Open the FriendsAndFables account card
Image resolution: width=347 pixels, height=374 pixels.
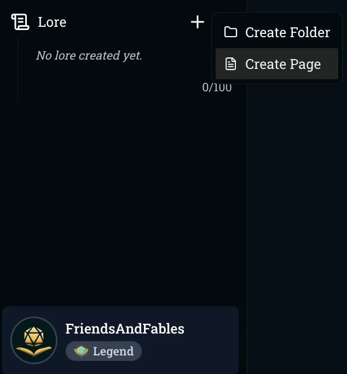point(120,340)
